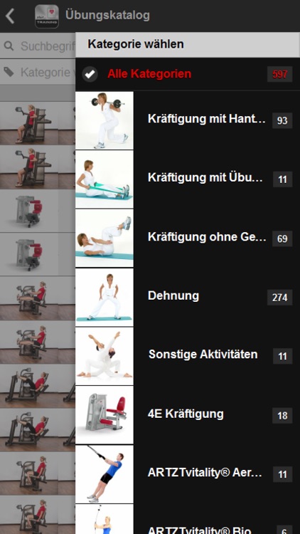
Task: Click the yoga pose thumbnail
Action: pyautogui.click(x=105, y=356)
